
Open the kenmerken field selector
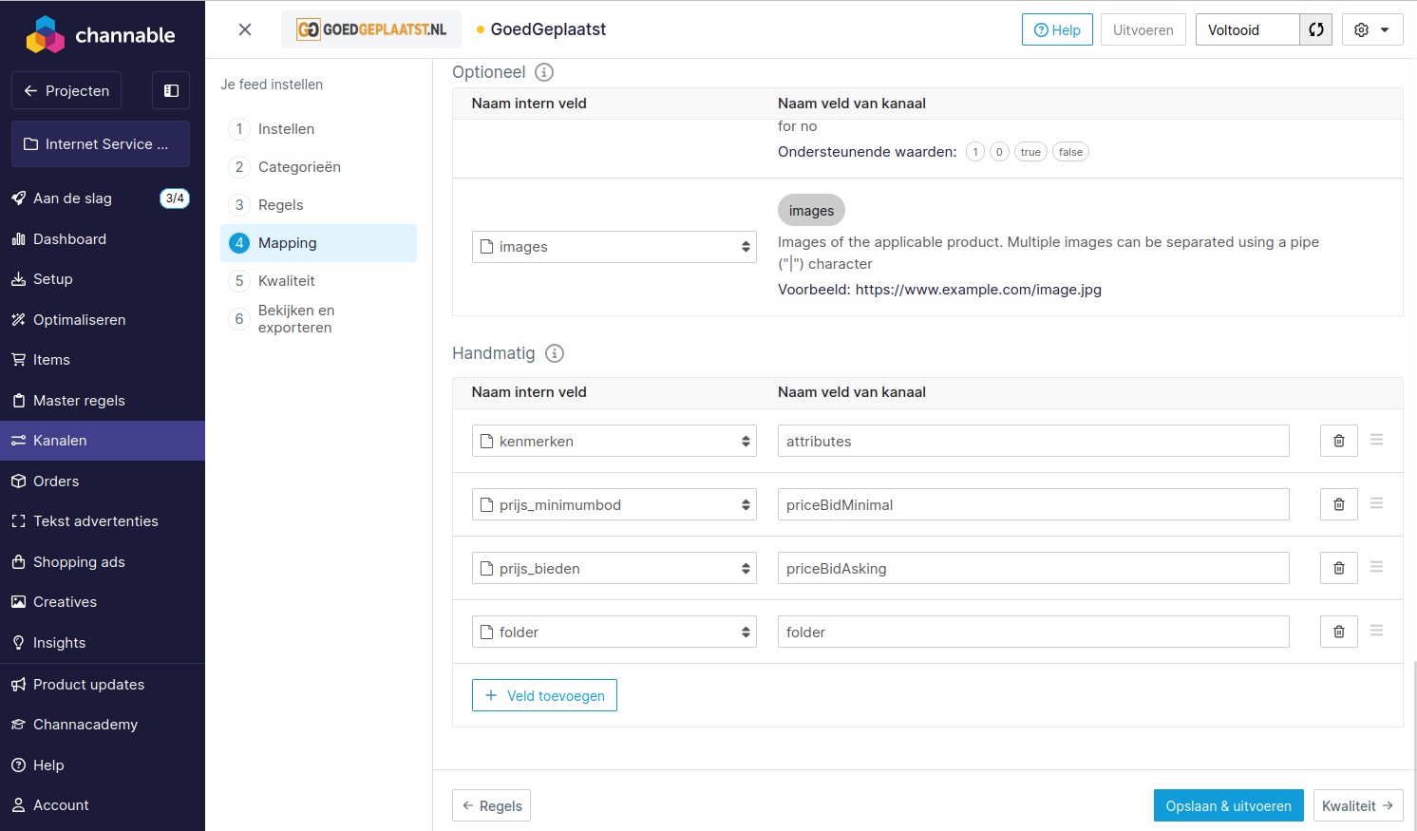[x=614, y=441]
